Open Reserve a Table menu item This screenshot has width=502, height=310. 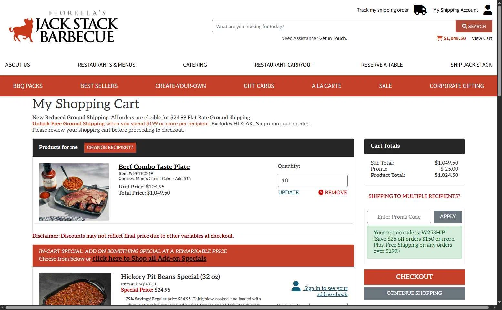pyautogui.click(x=382, y=65)
